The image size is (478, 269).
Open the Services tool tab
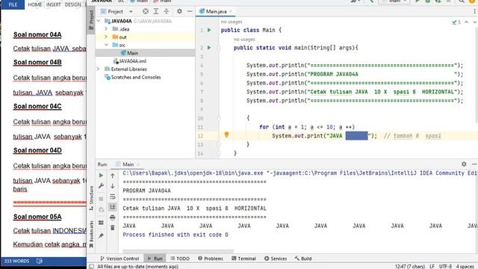tap(276, 259)
